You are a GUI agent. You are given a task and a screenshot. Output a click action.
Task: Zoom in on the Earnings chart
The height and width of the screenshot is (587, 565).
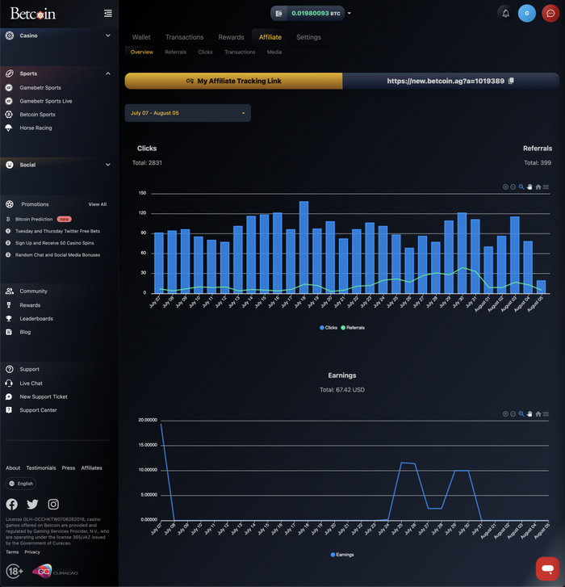(x=505, y=413)
